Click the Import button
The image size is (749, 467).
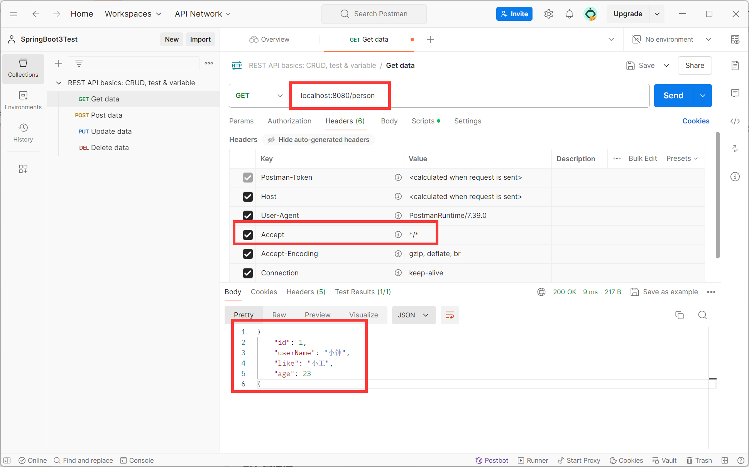[x=200, y=39]
